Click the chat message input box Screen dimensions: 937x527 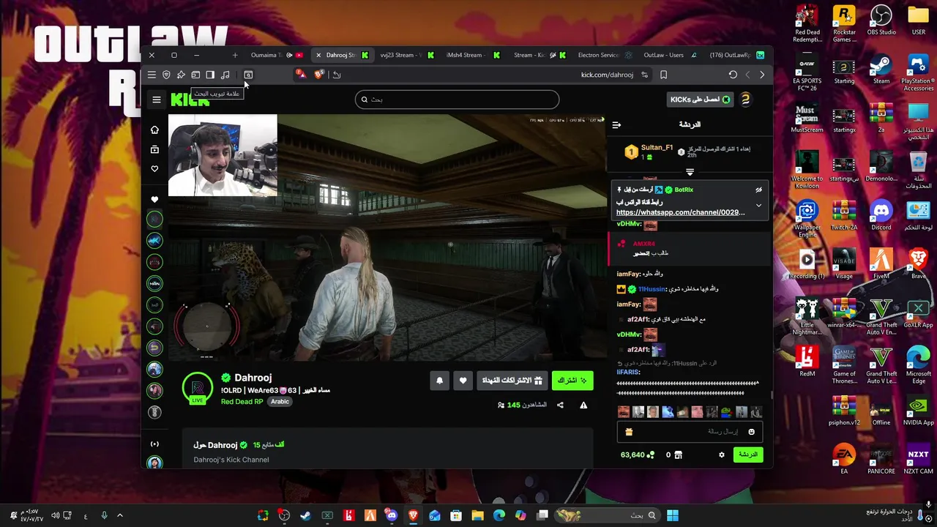pos(690,432)
